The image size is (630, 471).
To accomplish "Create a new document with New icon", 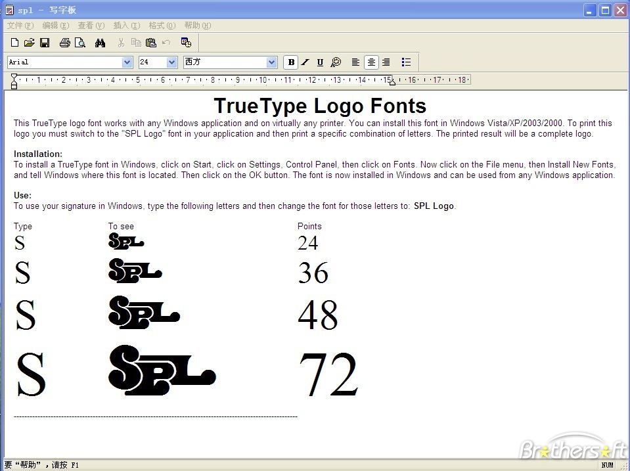I will [x=14, y=43].
